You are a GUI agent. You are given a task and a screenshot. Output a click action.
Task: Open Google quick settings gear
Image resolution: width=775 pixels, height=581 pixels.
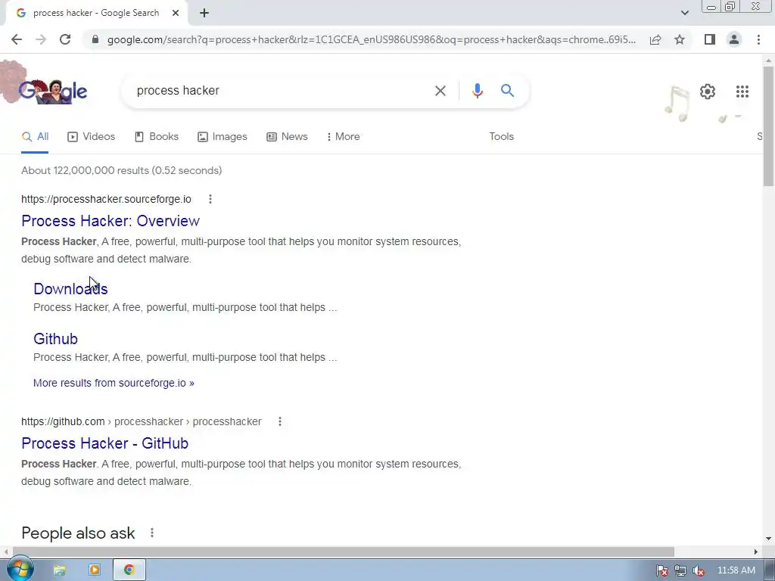pos(708,92)
